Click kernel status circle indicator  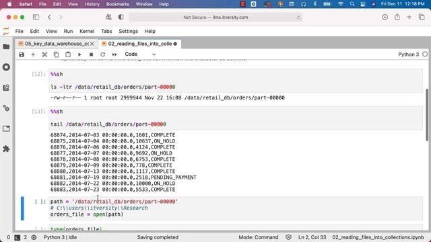(x=425, y=54)
